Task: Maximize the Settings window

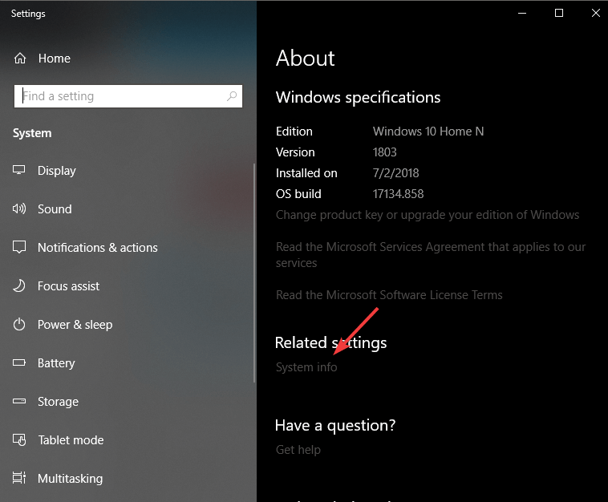Action: coord(559,13)
